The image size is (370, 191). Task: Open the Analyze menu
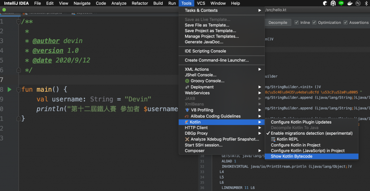(x=119, y=3)
